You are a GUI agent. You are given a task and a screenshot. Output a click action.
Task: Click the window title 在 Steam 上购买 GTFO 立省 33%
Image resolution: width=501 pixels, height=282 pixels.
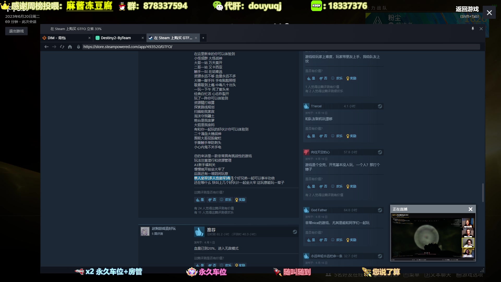tap(76, 29)
